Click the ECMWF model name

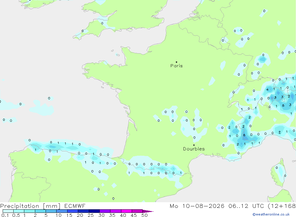[x=75, y=206]
